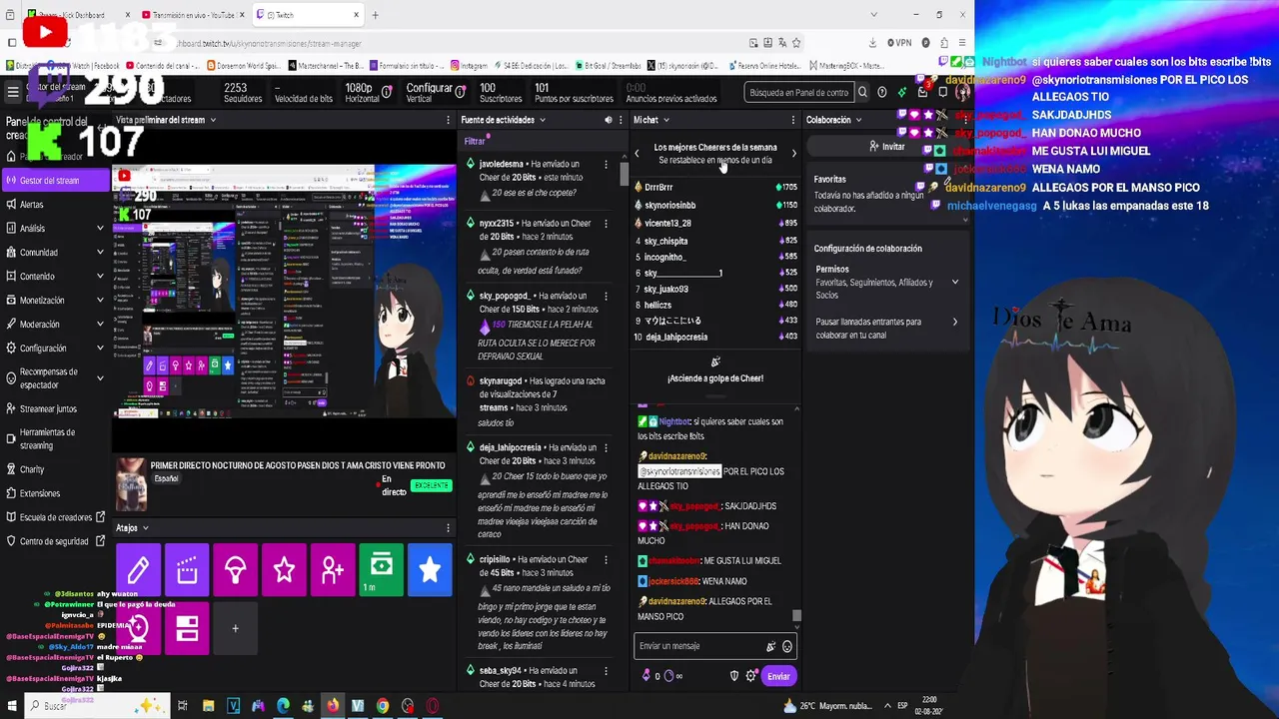This screenshot has height=719, width=1279.
Task: Open Escuela de creadores external link
Action: click(55, 517)
